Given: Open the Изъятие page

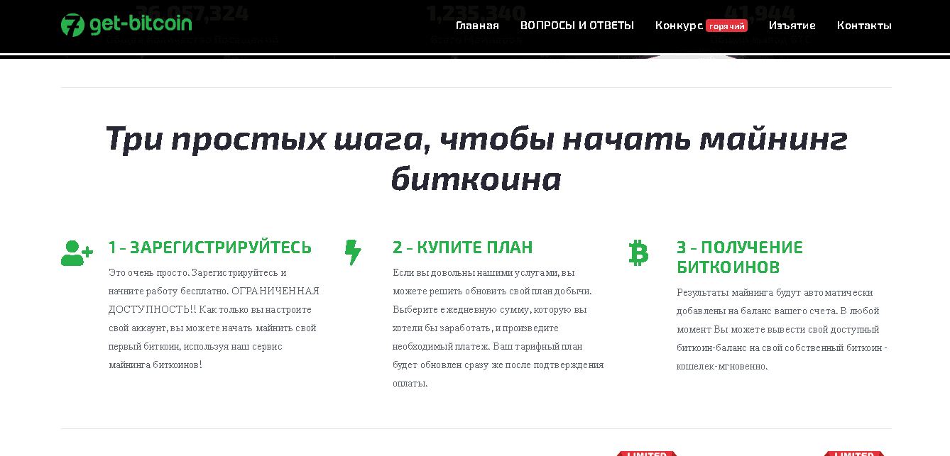Looking at the screenshot, I should pyautogui.click(x=792, y=25).
